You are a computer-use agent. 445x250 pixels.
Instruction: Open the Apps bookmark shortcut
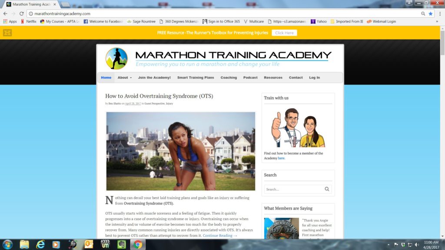(10, 22)
